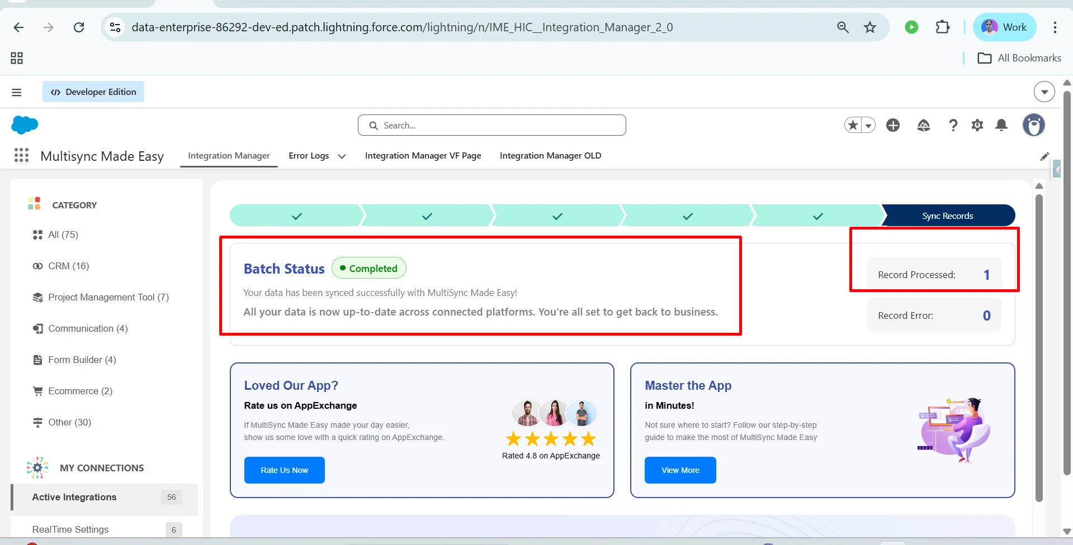Open tab groups grid icon

coord(17,58)
